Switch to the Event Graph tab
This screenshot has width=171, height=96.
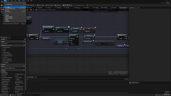click(x=123, y=8)
